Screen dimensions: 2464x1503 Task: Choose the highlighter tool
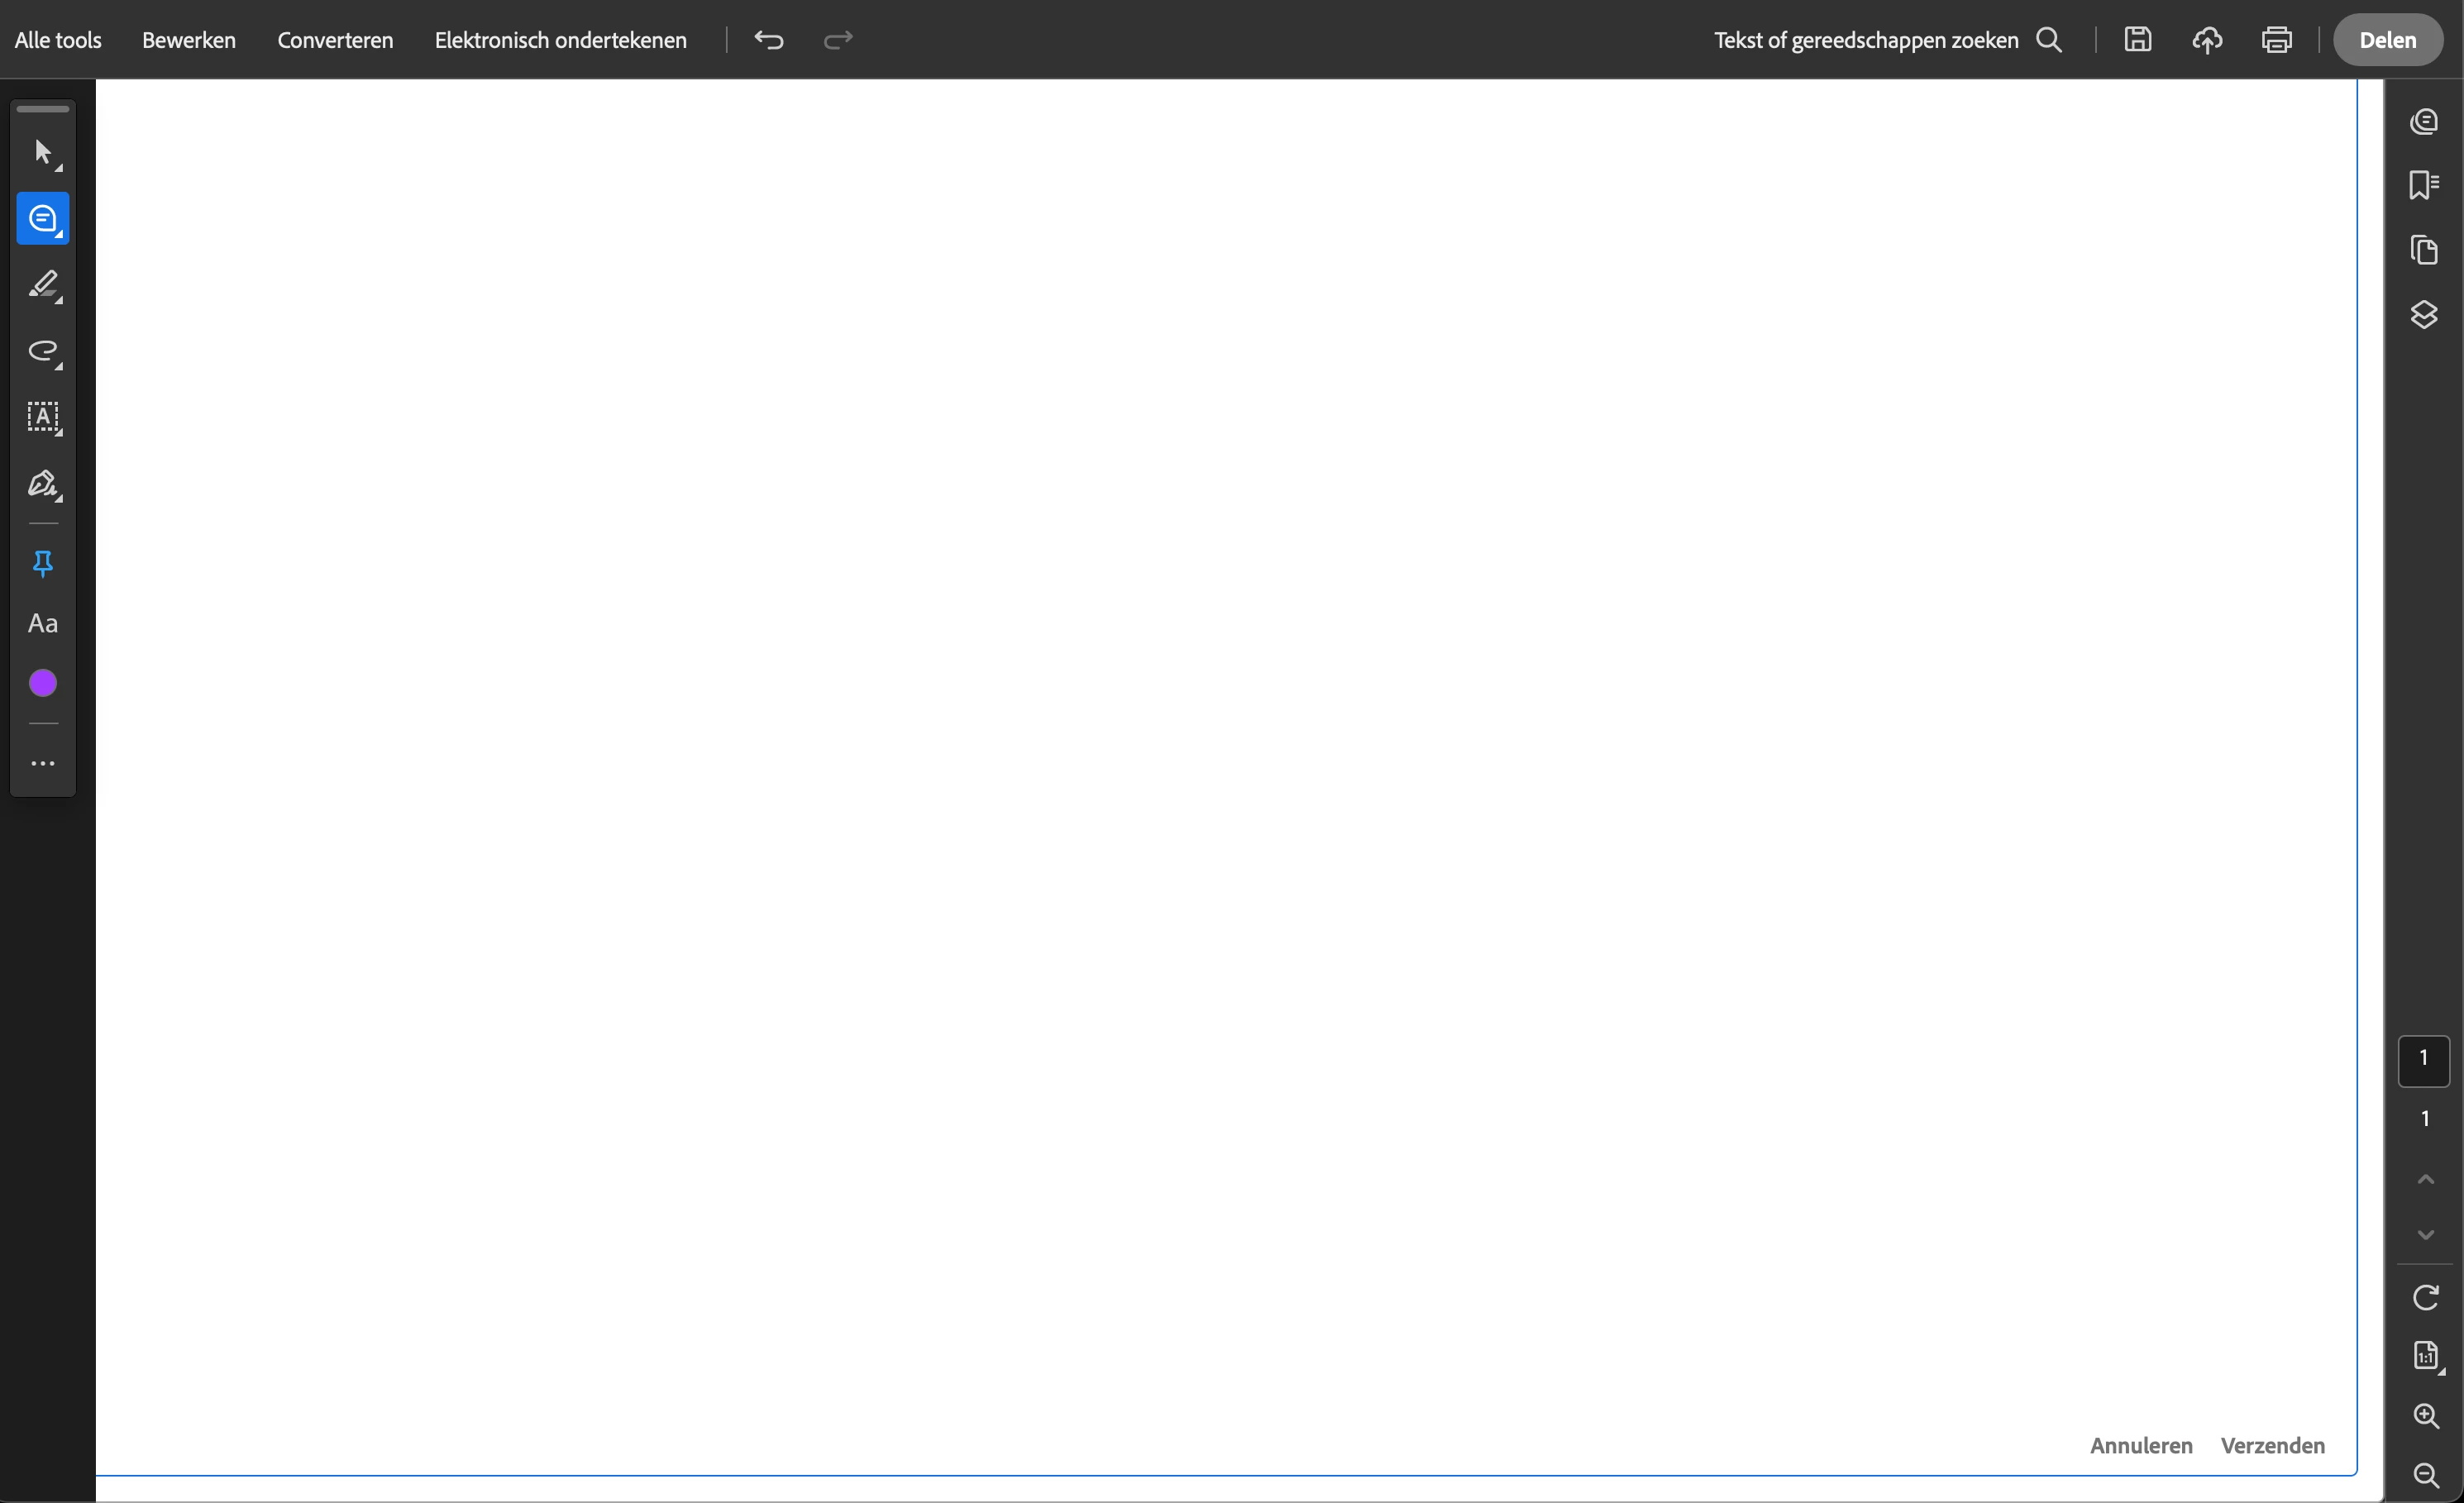click(43, 285)
